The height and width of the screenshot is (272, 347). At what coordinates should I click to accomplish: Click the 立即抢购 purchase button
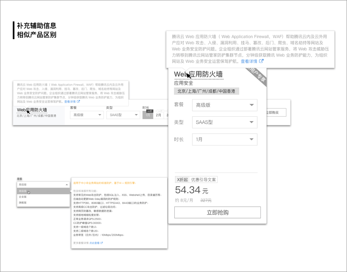218,212
